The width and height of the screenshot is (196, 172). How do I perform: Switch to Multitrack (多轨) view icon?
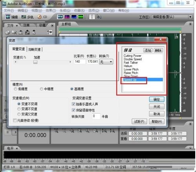coord(24,17)
